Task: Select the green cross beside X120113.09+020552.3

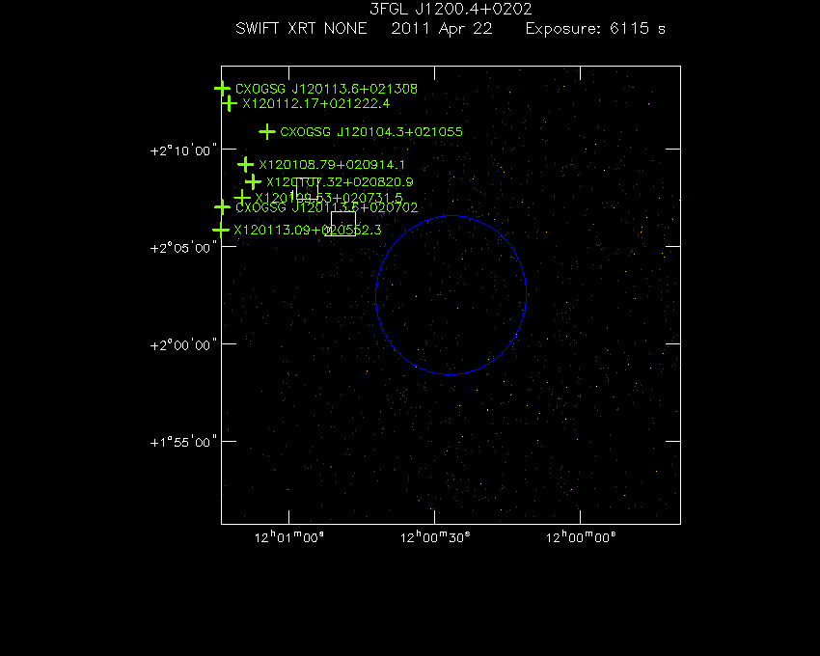Action: pyautogui.click(x=221, y=230)
